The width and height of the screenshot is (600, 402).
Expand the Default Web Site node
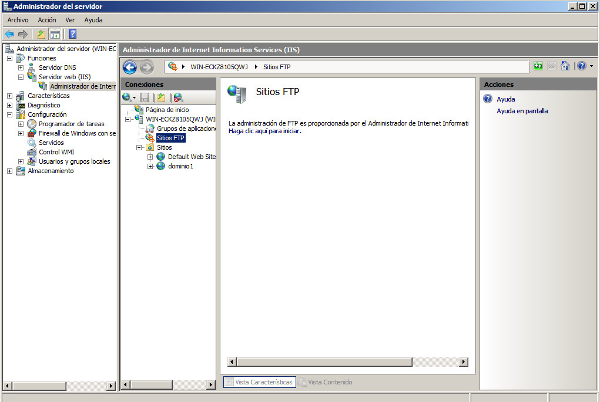[150, 157]
